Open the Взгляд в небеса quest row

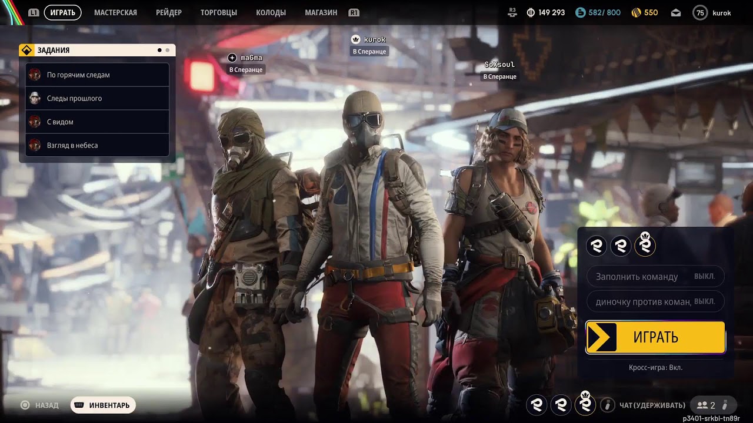(x=98, y=145)
